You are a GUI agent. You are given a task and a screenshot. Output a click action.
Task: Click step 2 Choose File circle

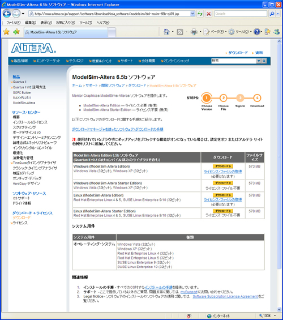coord(224,98)
